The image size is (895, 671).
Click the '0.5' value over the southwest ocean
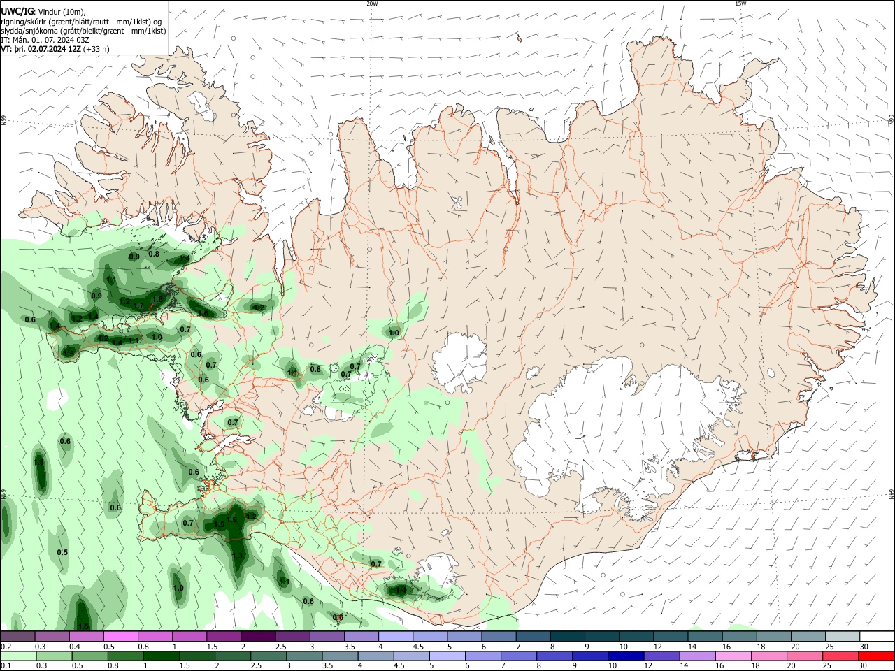click(62, 552)
